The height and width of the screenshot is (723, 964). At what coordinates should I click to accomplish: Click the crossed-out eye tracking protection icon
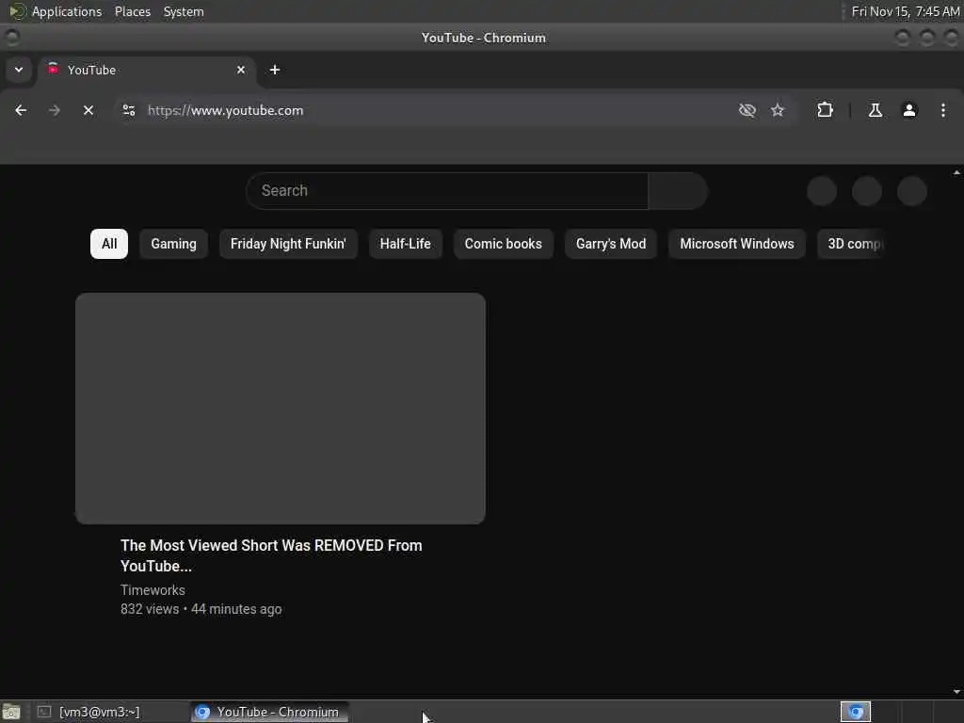tap(747, 110)
